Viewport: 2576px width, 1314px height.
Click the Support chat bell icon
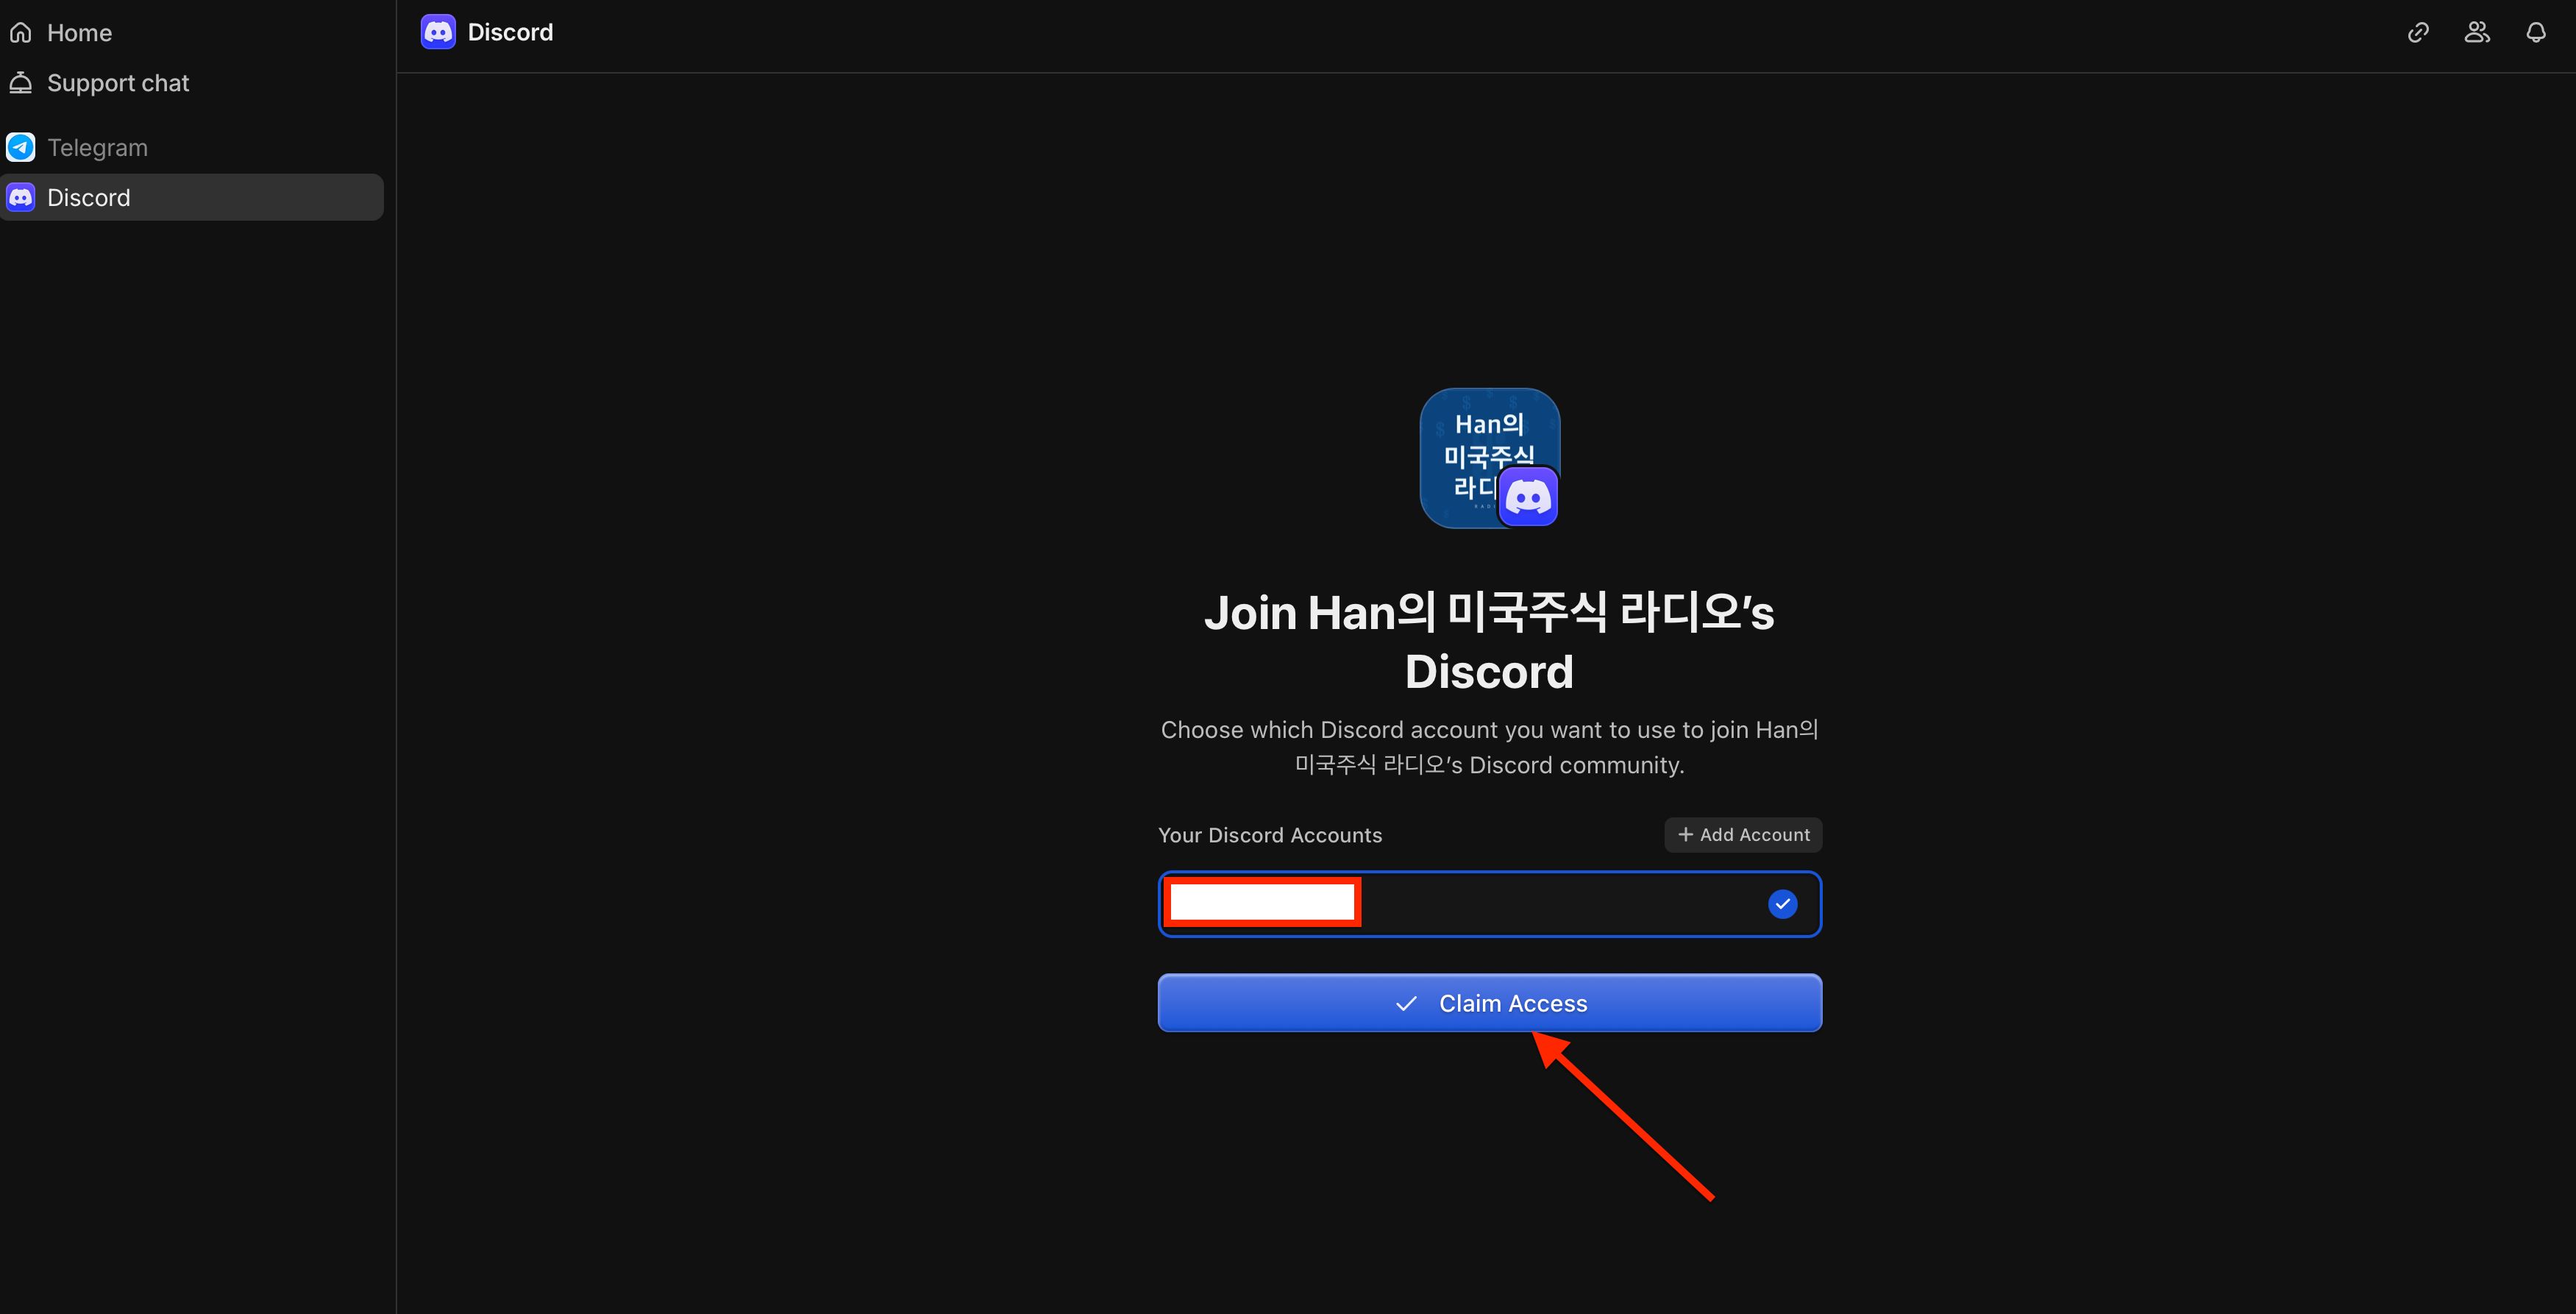[x=21, y=83]
